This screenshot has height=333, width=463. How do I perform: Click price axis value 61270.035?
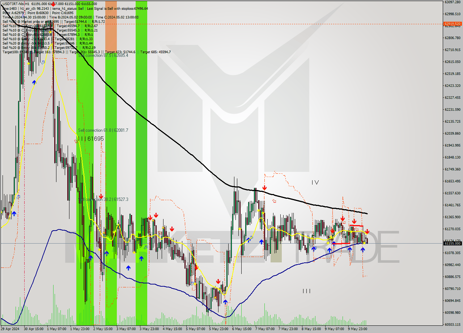(x=453, y=229)
